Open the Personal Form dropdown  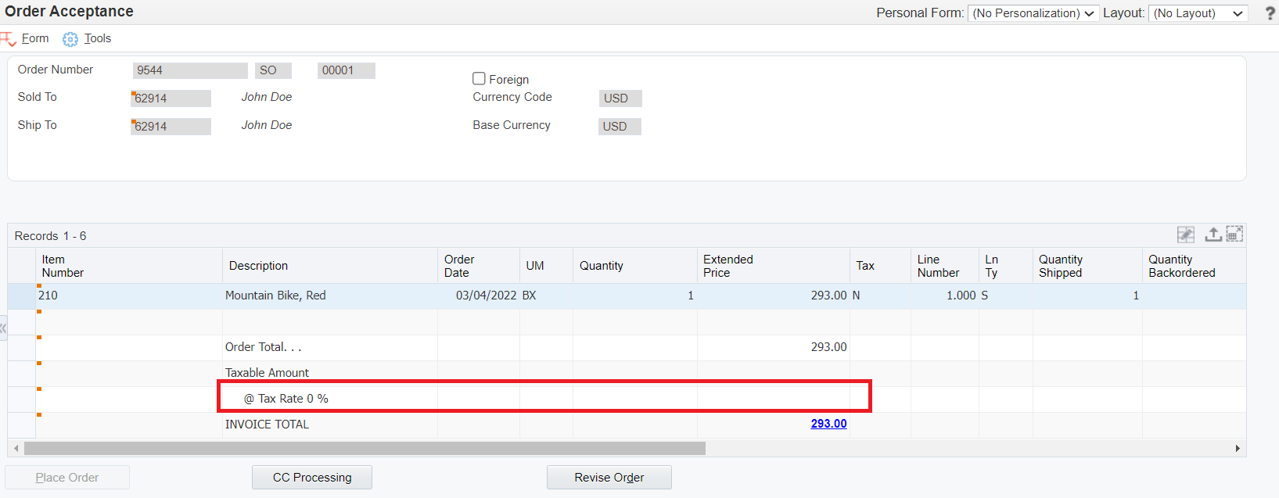pos(1033,13)
